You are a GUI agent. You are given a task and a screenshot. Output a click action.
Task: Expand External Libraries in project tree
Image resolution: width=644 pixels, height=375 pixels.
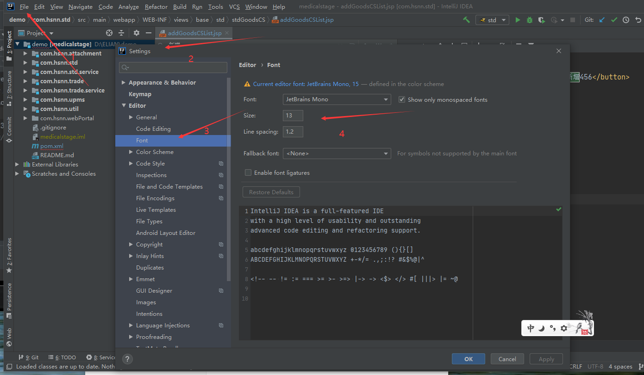coord(17,165)
